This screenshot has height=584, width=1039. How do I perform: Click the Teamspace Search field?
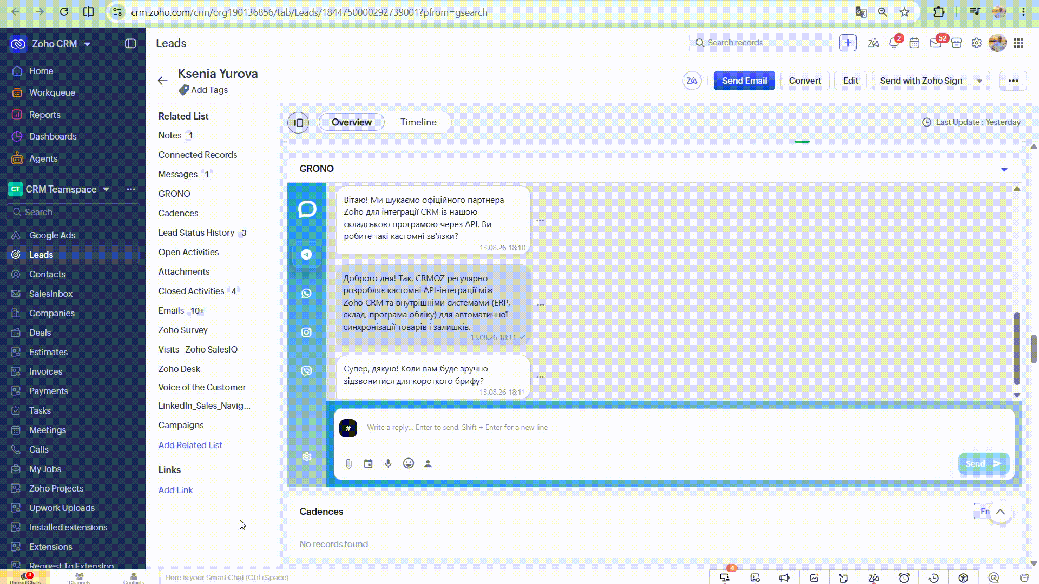pyautogui.click(x=73, y=212)
